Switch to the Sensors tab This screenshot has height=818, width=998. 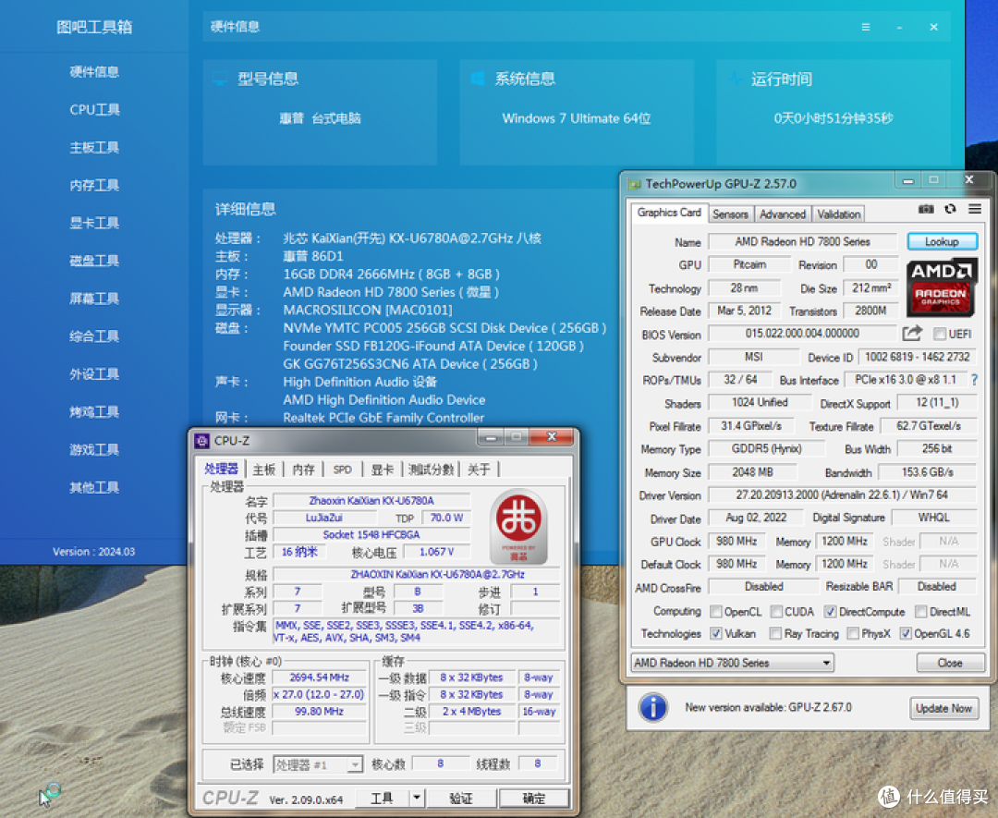click(x=730, y=214)
